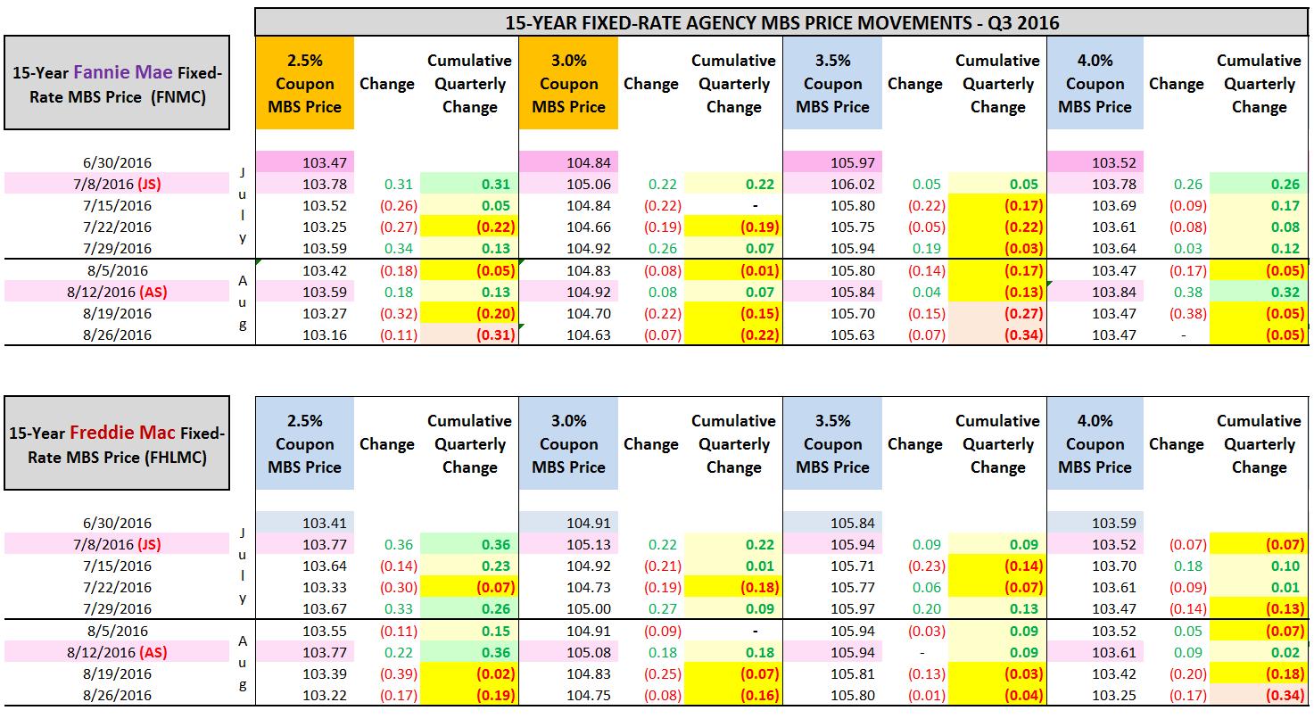Screen dimensions: 1314x727
Task: Select Freddie Mac 8/26/2016 price 103.25
Action: click(1095, 695)
